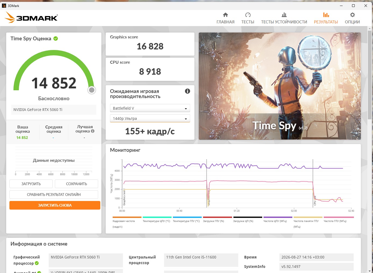Expand the 1440p Ультра preset dropdown
This screenshot has width=373, height=273.
click(x=150, y=118)
